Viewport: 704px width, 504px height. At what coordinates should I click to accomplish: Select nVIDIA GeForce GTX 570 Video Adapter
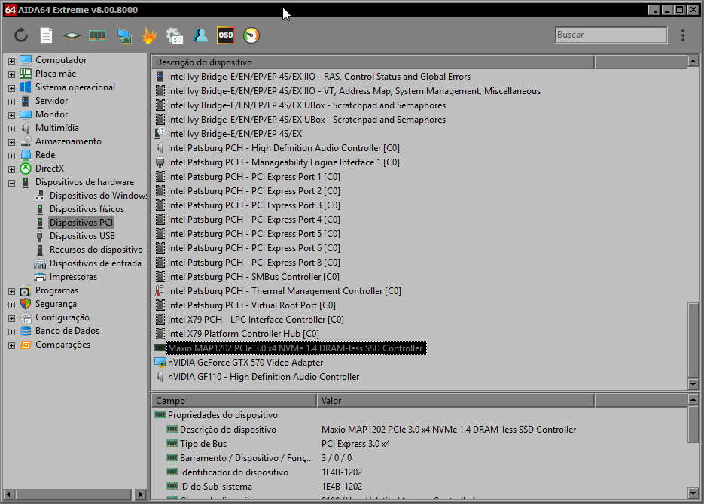(245, 363)
